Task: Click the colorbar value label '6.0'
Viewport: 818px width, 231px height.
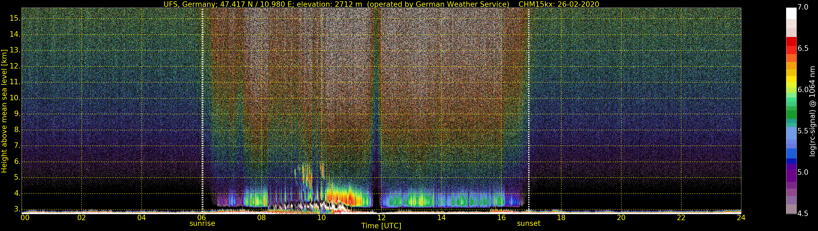Action: (x=803, y=90)
